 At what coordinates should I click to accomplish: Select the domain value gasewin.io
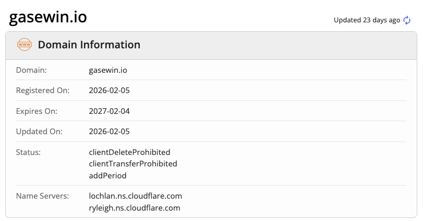(x=108, y=70)
